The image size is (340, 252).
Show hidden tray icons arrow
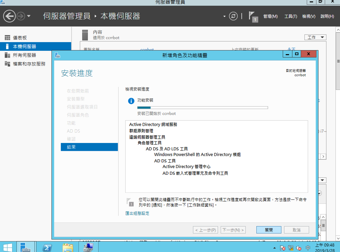274,248
